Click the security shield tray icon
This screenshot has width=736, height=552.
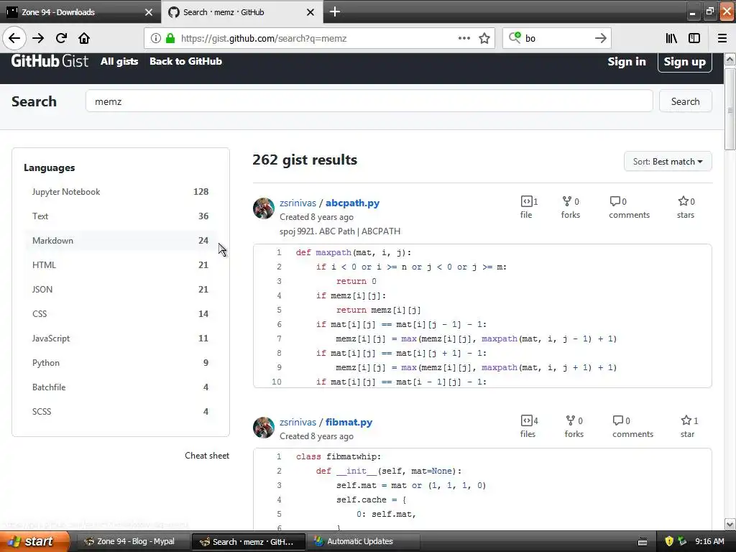click(669, 541)
